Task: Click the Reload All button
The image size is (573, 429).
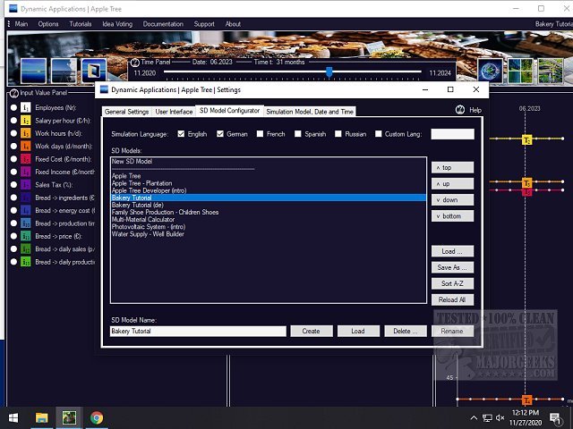Action: [452, 300]
